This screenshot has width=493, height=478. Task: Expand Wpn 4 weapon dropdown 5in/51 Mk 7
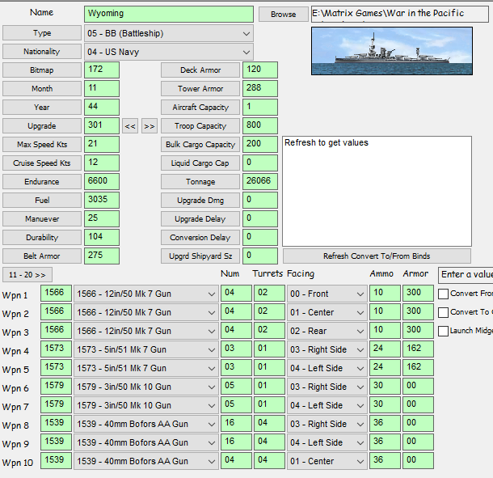coord(146,349)
